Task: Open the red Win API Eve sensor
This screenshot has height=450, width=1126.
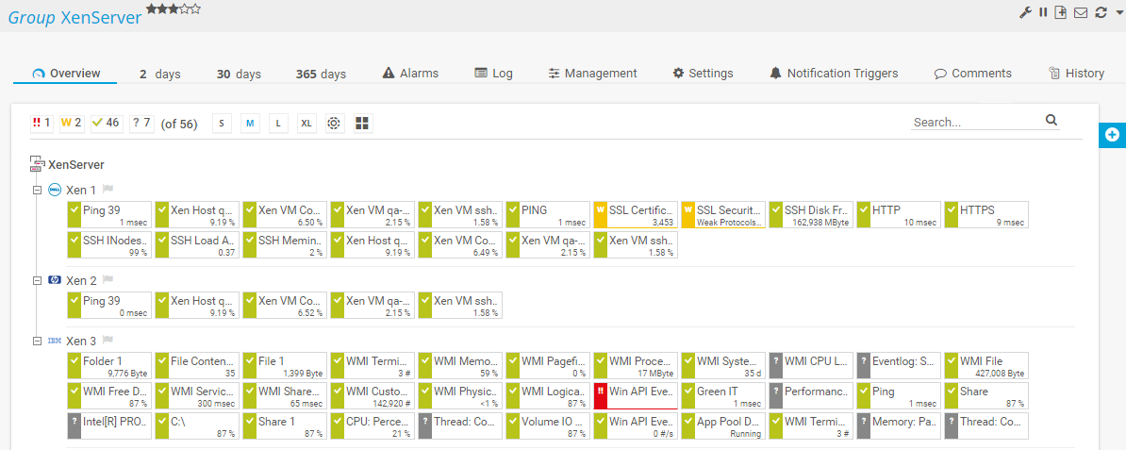Action: [636, 395]
